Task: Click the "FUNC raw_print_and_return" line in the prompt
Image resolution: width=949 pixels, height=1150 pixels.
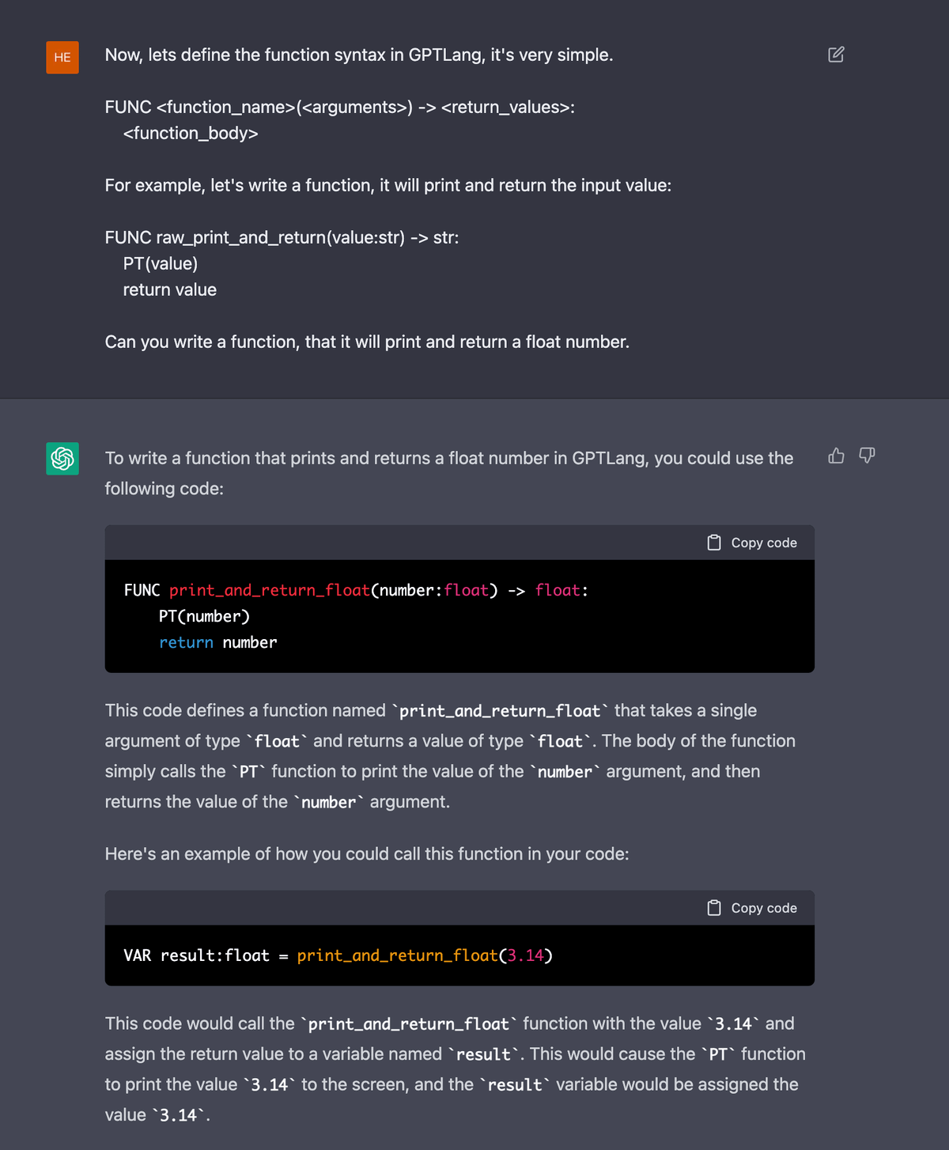Action: point(282,238)
